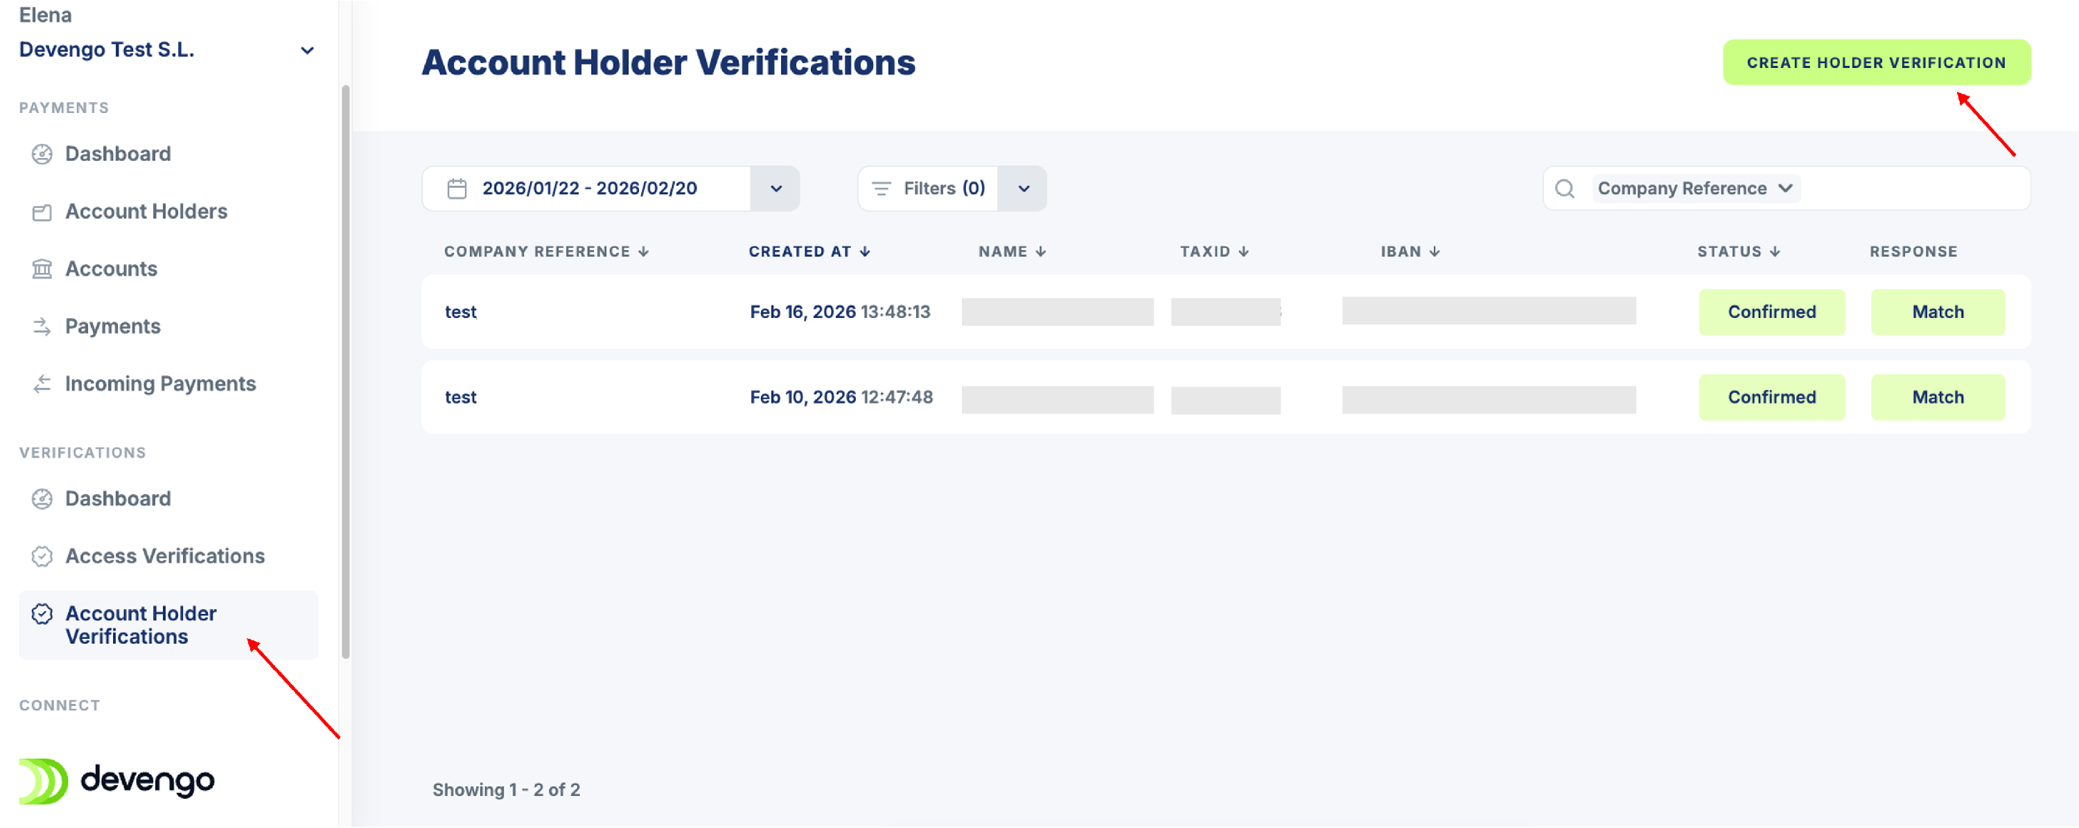Viewport: 2079px width, 828px height.
Task: Click the search magnifier icon
Action: (1564, 189)
